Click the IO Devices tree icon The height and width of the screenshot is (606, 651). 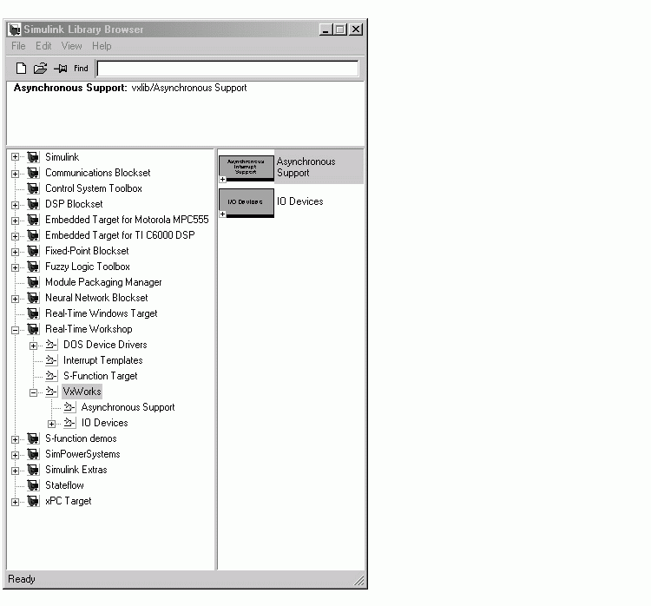click(x=69, y=423)
